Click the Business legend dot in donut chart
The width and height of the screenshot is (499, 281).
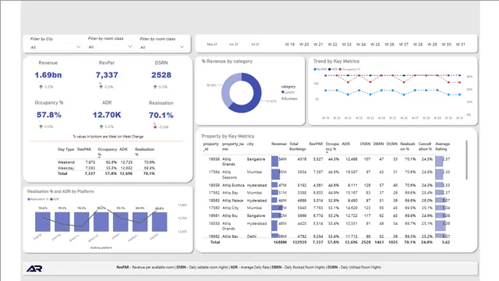[282, 98]
